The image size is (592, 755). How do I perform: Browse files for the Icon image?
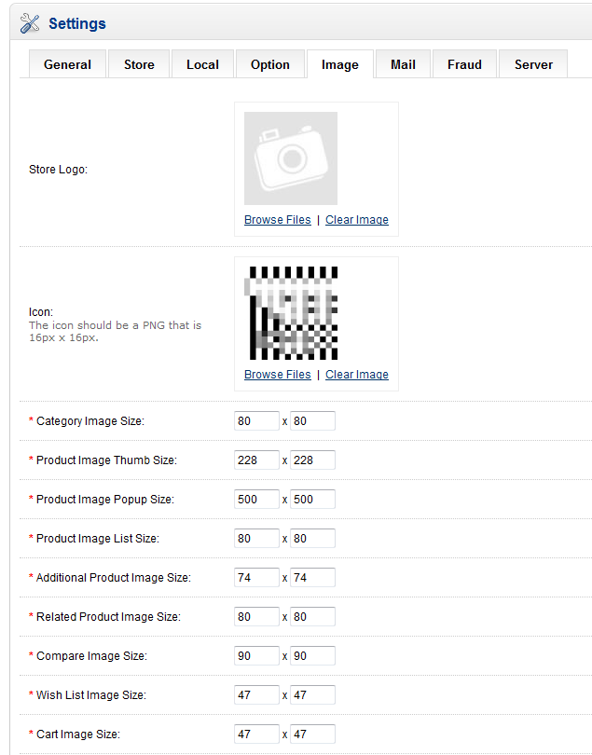coord(277,375)
